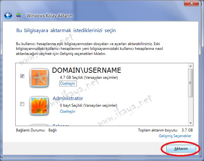Check the Administrator account checkbox

tap(22, 104)
